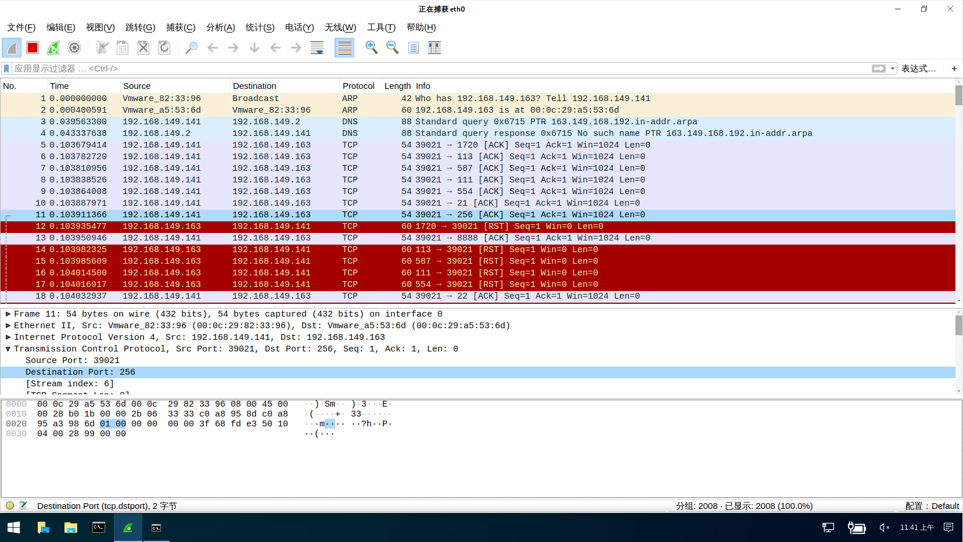Screen dimensions: 963x542
Task: Select packet 3 DNS Standard query row
Action: pos(477,121)
